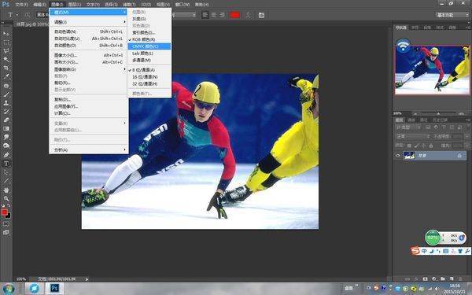Open the Type tool preset dropdown arrow
472x295 pixels.
pyautogui.click(x=17, y=15)
